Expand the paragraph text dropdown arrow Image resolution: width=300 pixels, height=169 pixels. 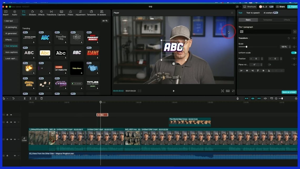pyautogui.click(x=294, y=32)
